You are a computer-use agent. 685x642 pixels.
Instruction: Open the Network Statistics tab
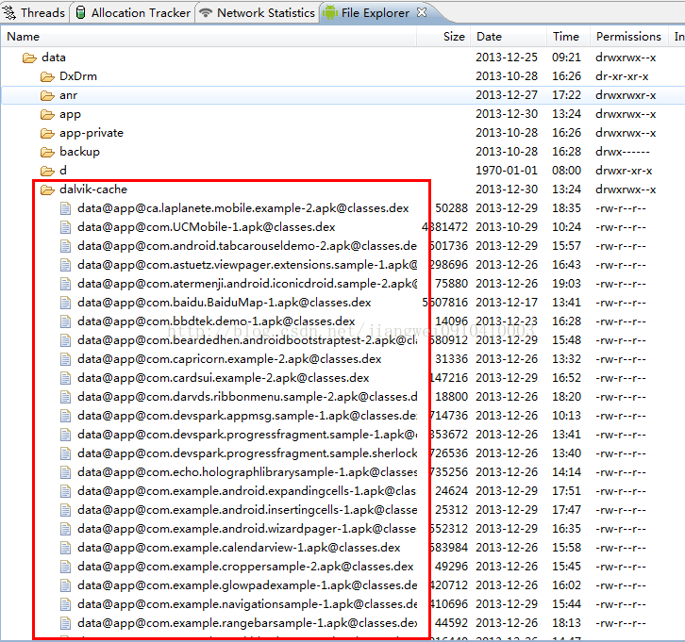coord(258,12)
